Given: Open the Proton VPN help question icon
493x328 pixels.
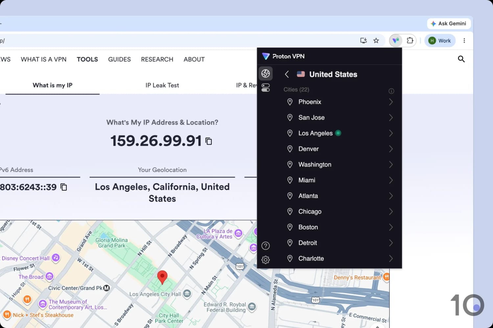Looking at the screenshot, I should tap(266, 246).
